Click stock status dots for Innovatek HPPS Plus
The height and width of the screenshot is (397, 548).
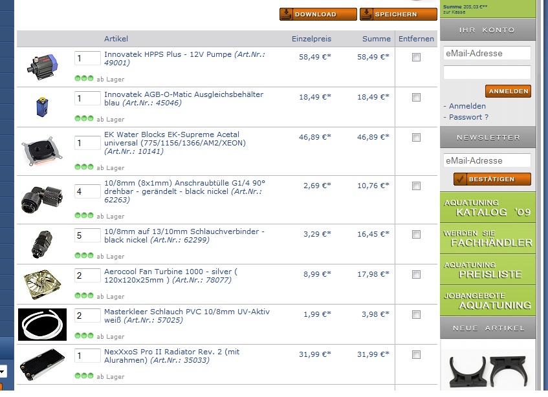coord(84,78)
